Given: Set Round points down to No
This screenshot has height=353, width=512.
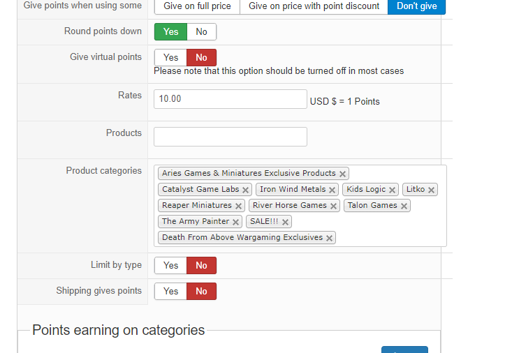Looking at the screenshot, I should coord(202,31).
